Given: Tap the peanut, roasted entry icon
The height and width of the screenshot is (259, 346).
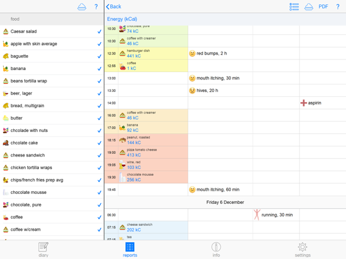Looking at the screenshot, I should tap(122, 140).
